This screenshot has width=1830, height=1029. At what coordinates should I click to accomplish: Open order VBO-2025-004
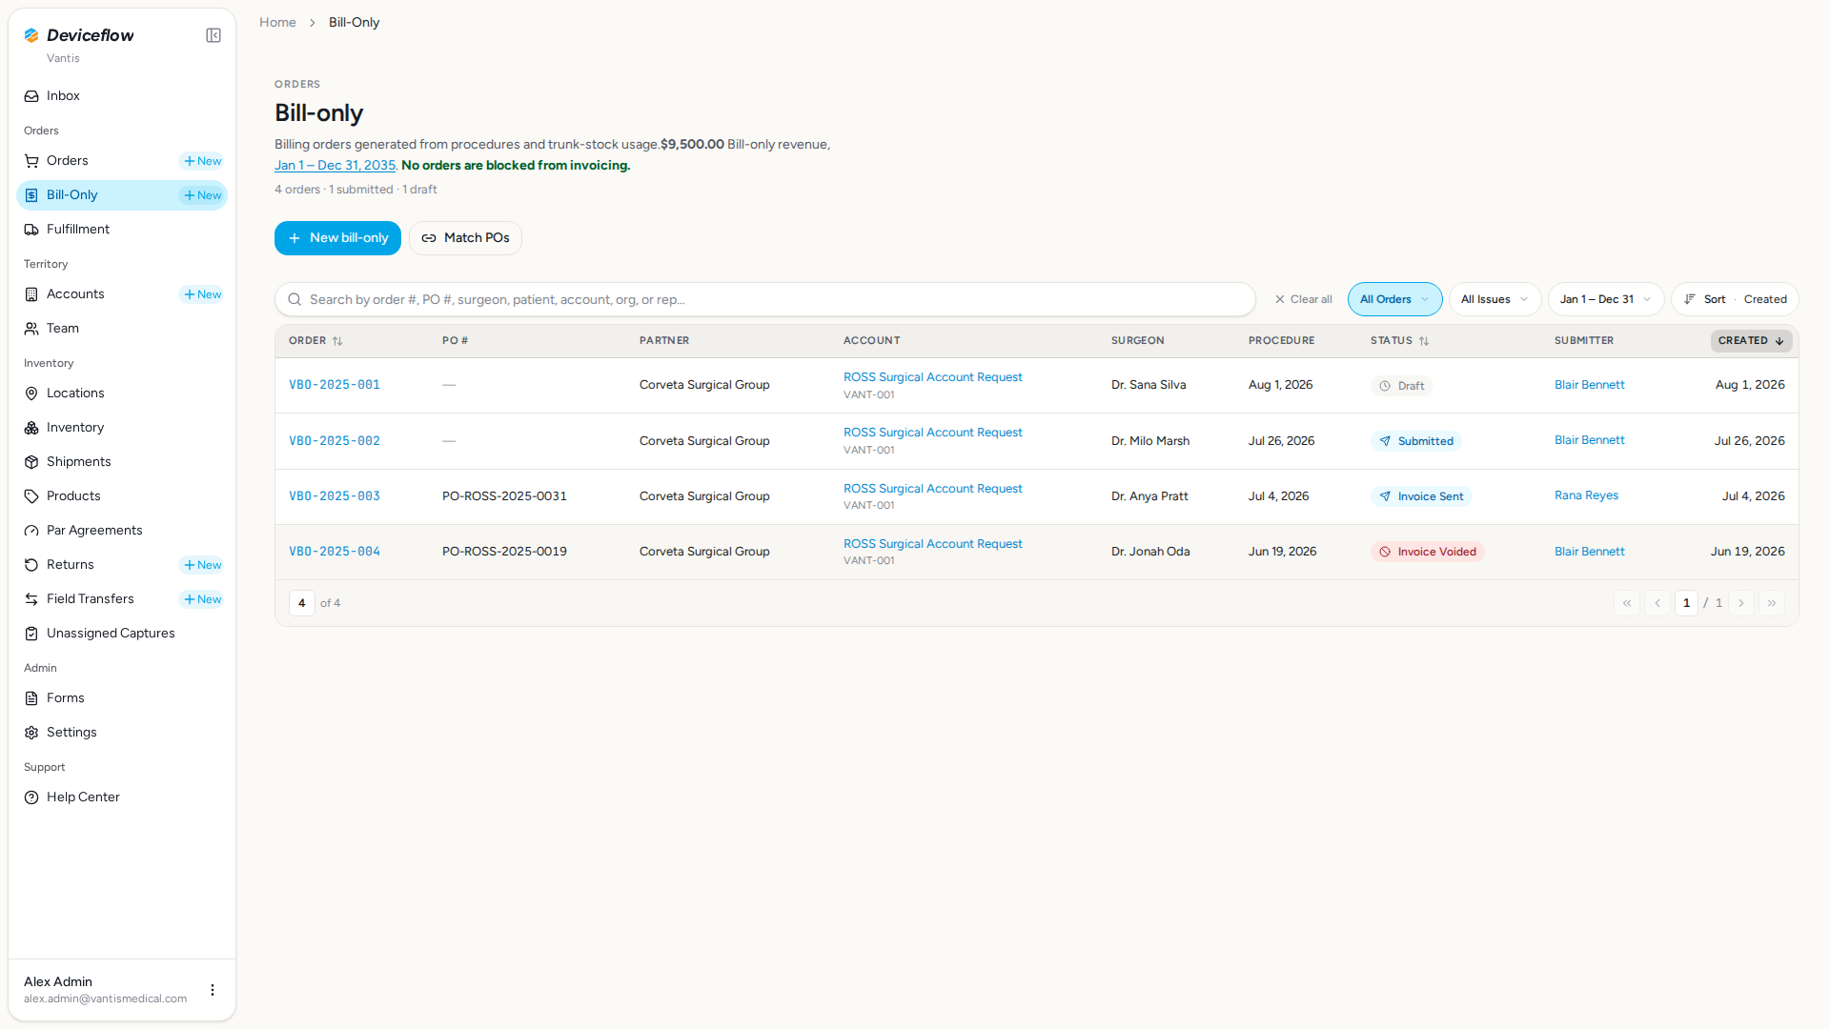point(335,552)
